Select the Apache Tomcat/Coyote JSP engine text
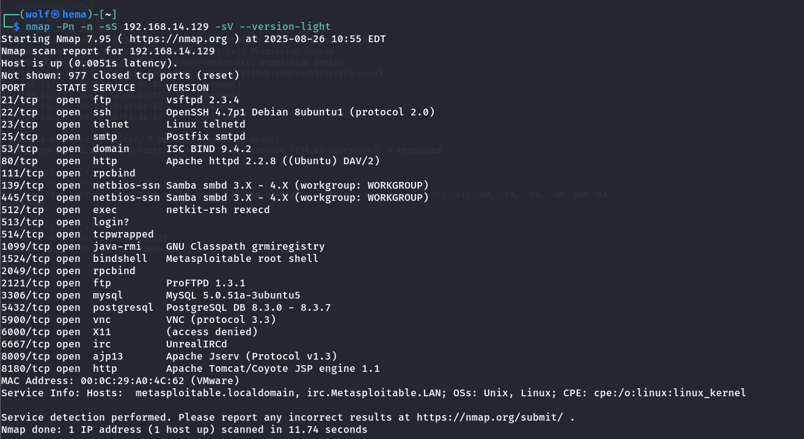This screenshot has width=804, height=439. point(272,369)
